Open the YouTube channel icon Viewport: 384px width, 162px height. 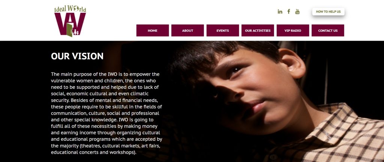click(297, 12)
